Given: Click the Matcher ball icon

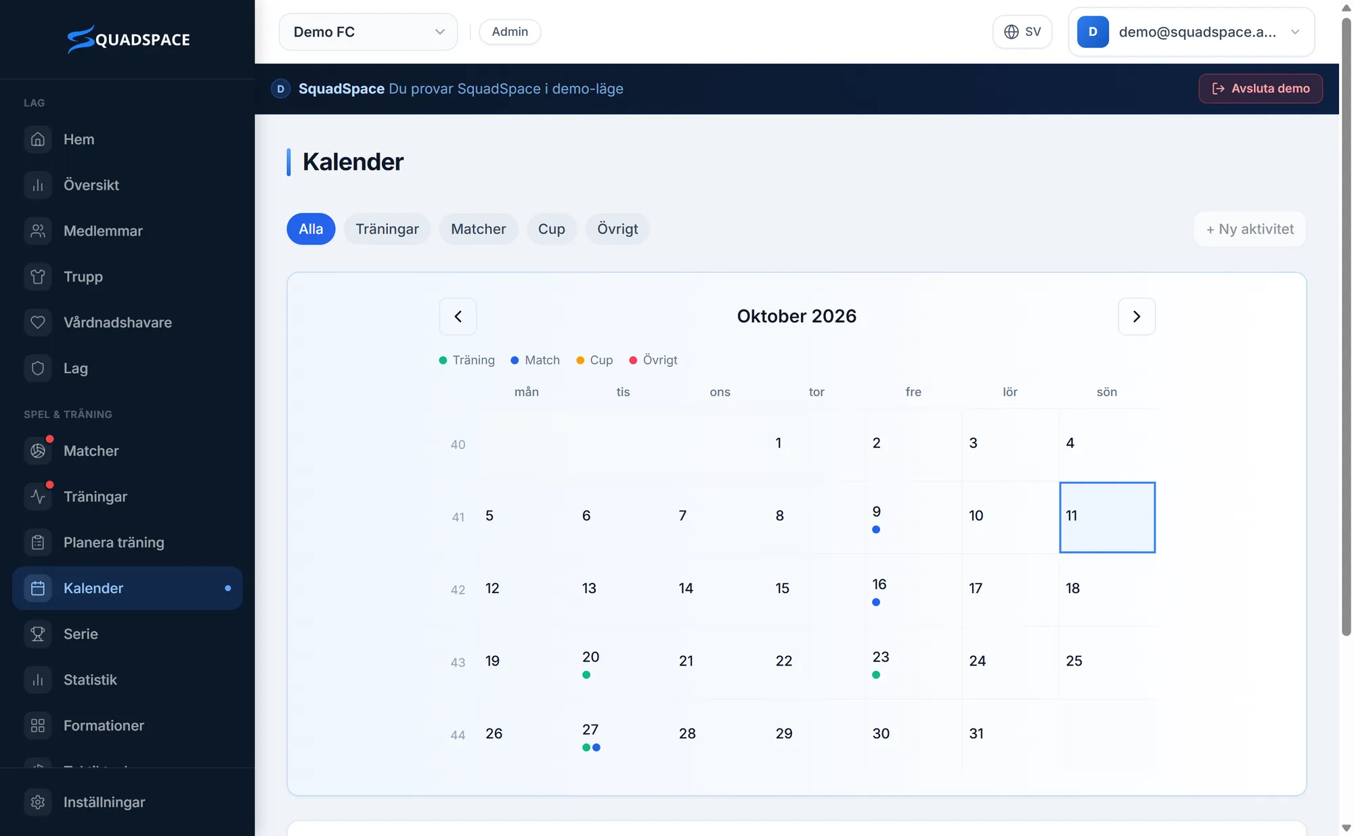Looking at the screenshot, I should coord(38,451).
